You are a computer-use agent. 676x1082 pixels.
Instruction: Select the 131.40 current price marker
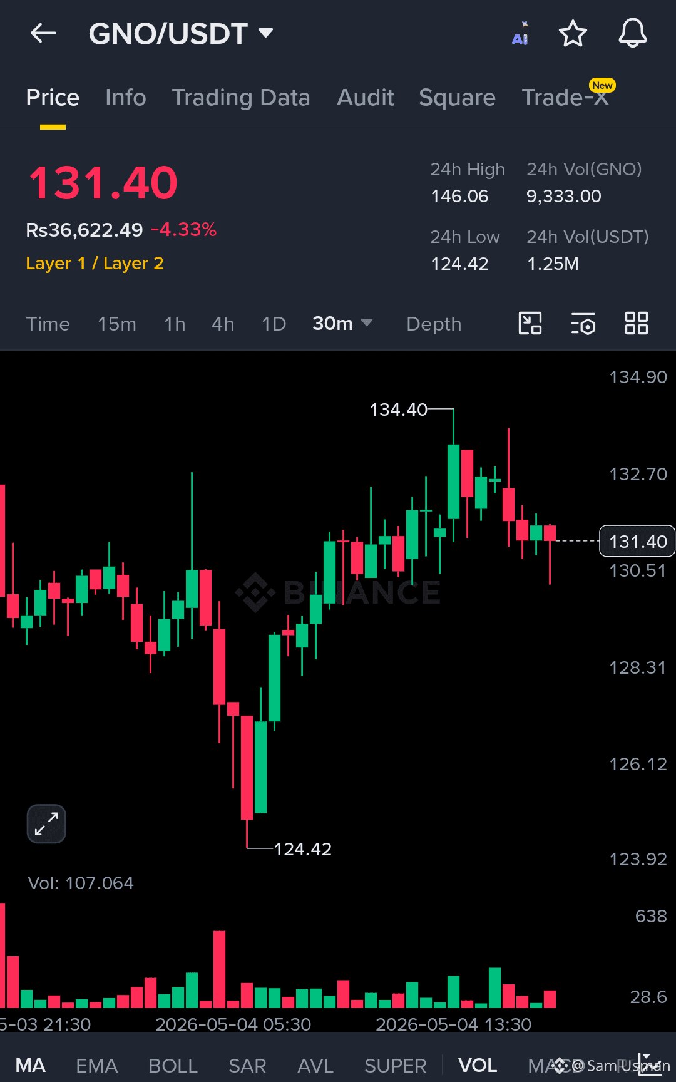[x=637, y=541]
